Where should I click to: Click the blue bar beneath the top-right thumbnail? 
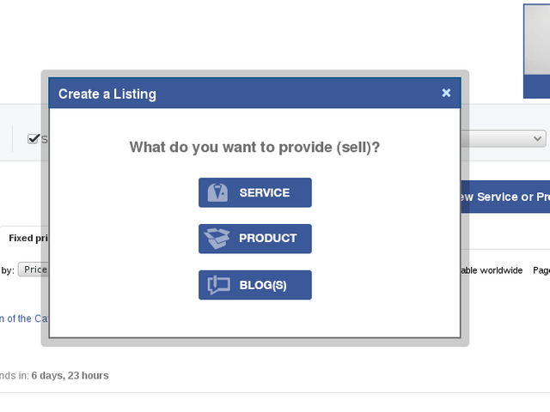click(536, 87)
